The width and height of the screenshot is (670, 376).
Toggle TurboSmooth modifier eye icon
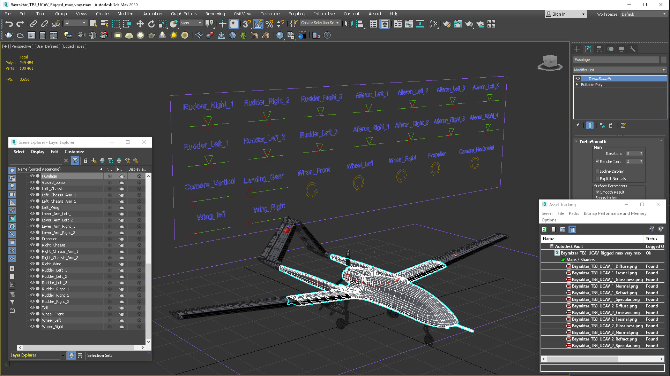(578, 79)
